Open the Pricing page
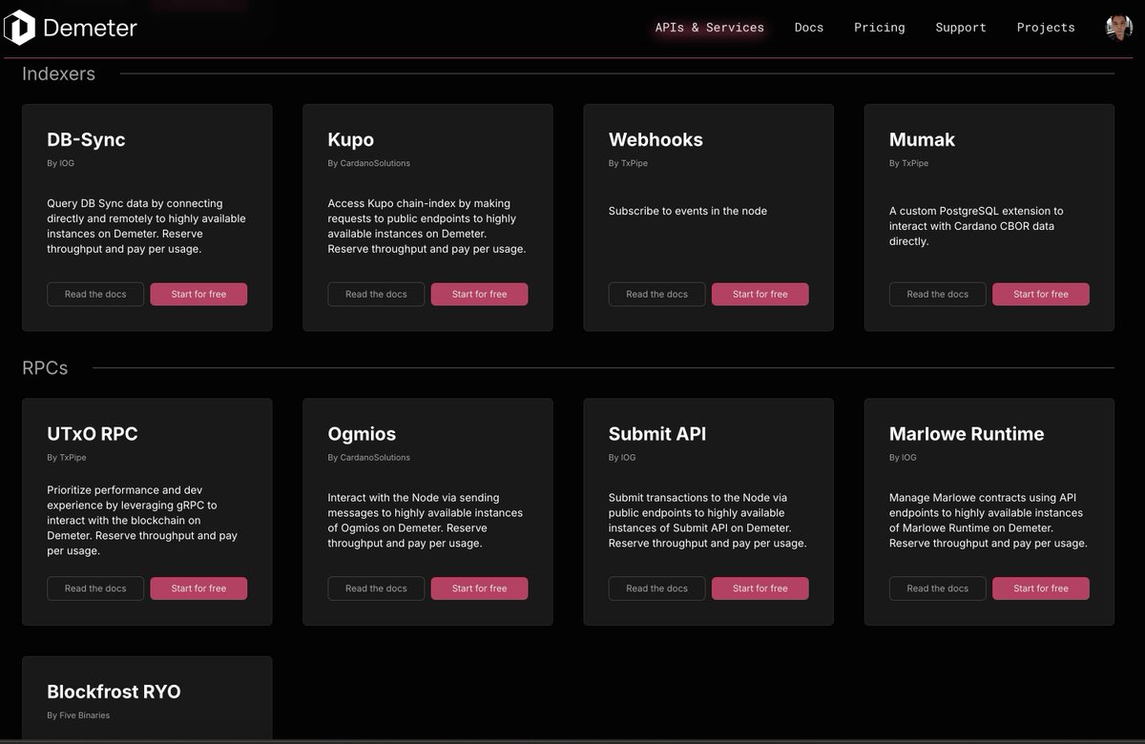 tap(879, 28)
